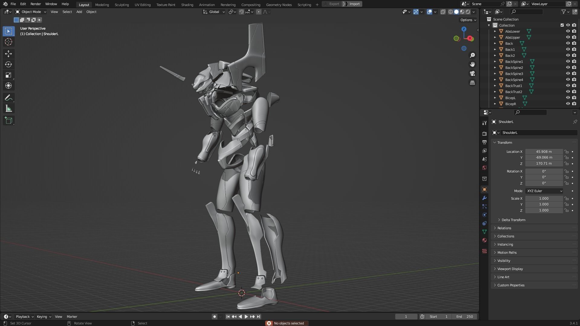580x326 pixels.
Task: Open the XYZ Euler rotation mode dropdown
Action: point(544,191)
